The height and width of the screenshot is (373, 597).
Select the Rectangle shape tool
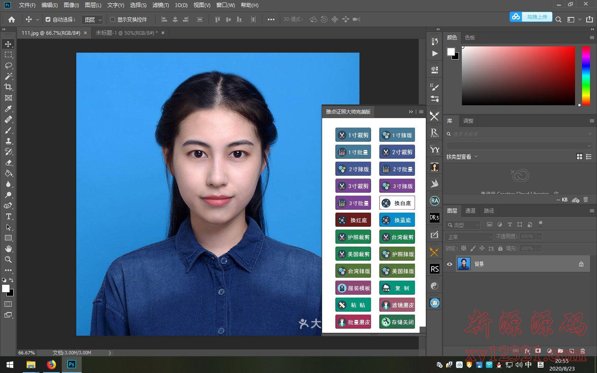click(x=8, y=238)
